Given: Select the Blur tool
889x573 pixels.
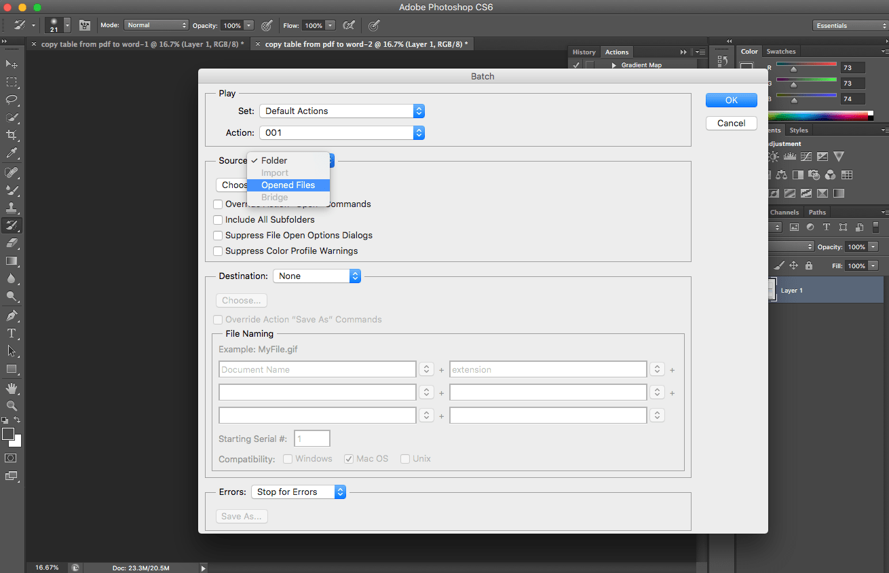Looking at the screenshot, I should 12,278.
